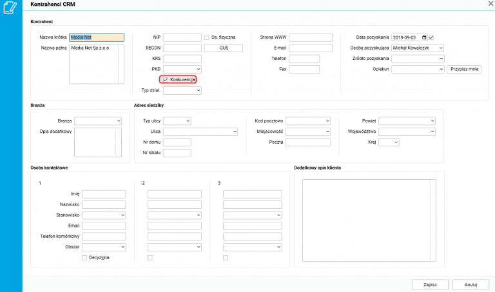
Task: Focus the Strona WWW field
Action: coord(311,37)
